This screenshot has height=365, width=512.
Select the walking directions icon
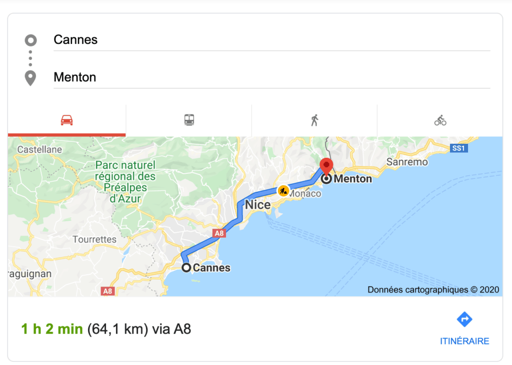pos(314,119)
